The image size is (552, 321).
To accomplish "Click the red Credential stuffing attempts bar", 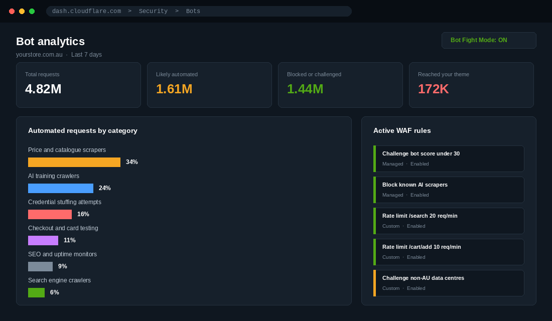I will point(50,214).
